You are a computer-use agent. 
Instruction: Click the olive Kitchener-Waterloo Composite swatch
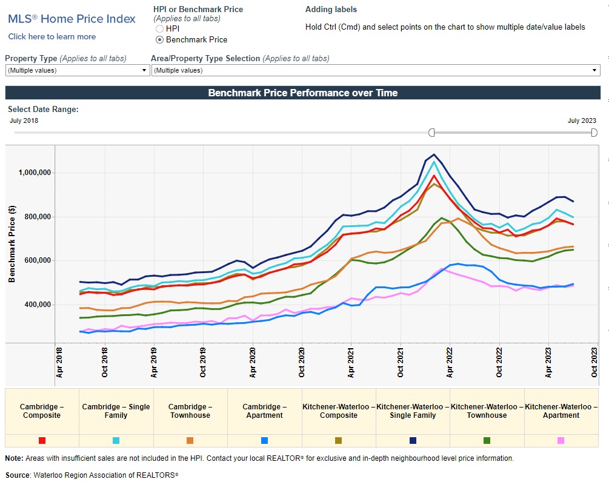pos(338,441)
